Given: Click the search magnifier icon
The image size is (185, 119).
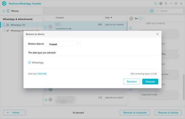Looking at the screenshot, I should (158, 11).
